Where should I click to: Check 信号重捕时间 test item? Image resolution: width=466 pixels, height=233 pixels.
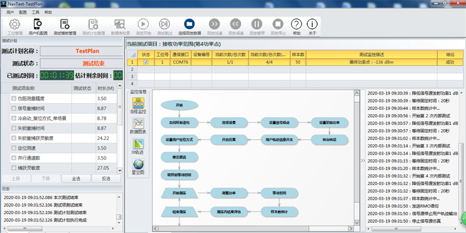click(x=14, y=108)
